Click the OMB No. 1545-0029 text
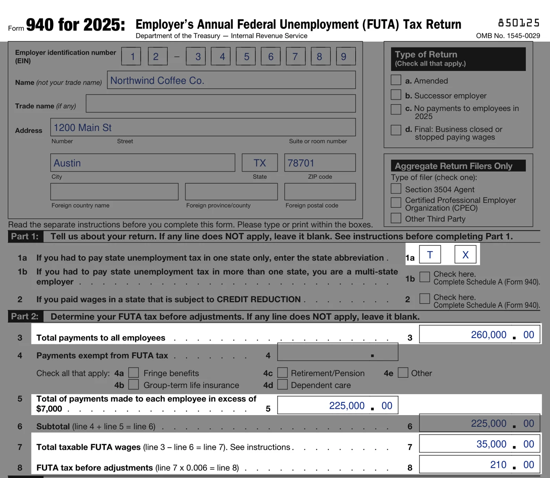Viewport: 550px width, 478px height. tap(508, 36)
